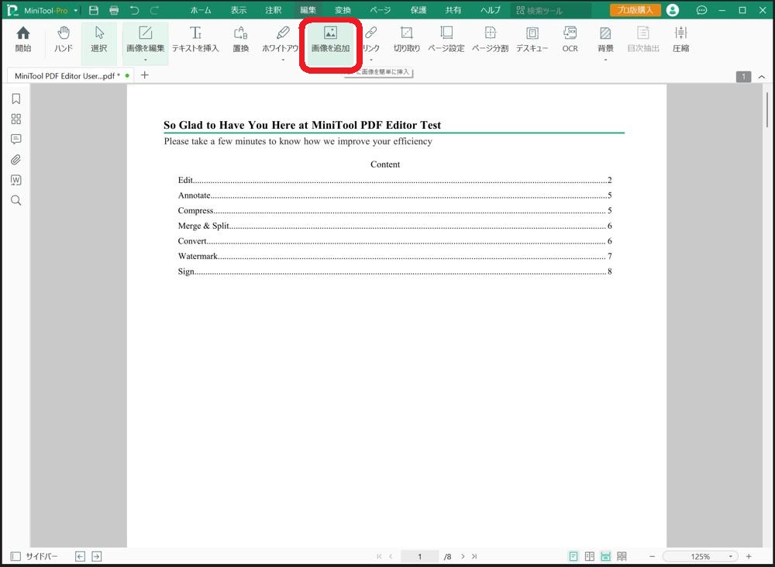775x567 pixels.
Task: Go to the previous page
Action: point(391,557)
